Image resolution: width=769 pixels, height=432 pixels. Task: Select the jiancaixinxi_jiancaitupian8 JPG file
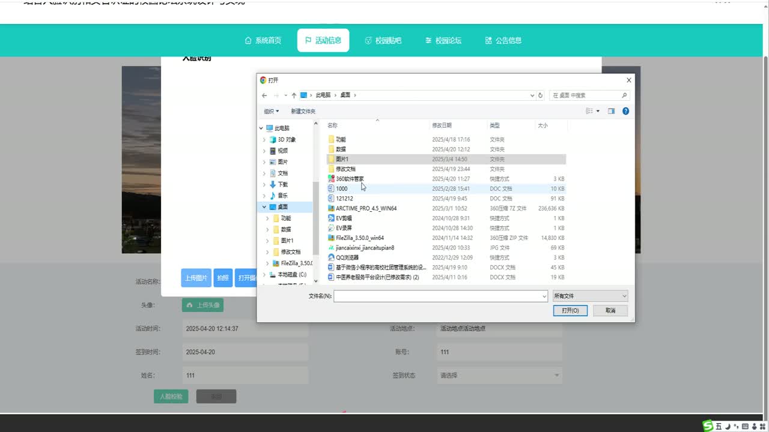click(365, 248)
